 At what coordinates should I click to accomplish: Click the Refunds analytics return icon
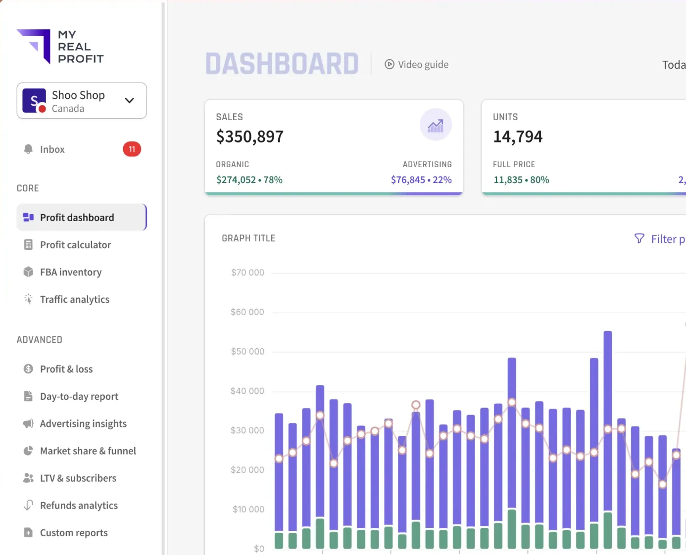(28, 505)
